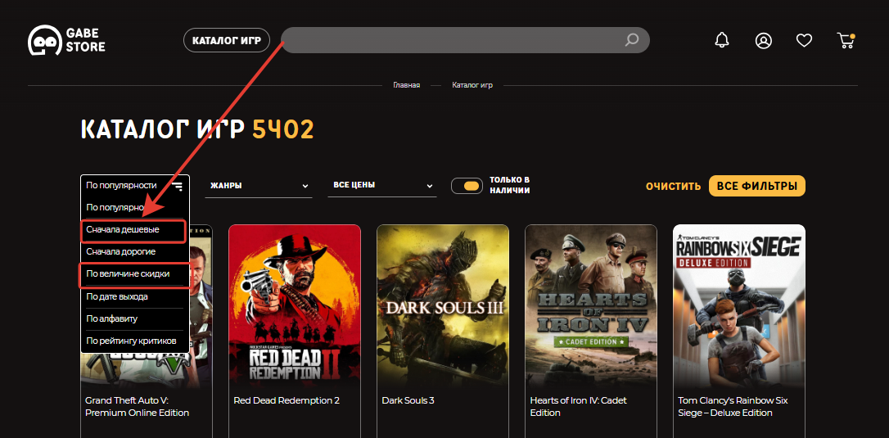The width and height of the screenshot is (889, 438).
Task: Open the Hearts of Iron IV cover
Action: [x=591, y=306]
